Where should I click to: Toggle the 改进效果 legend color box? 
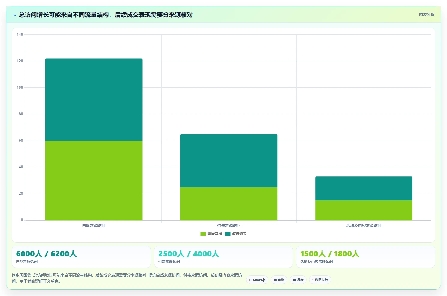point(228,234)
